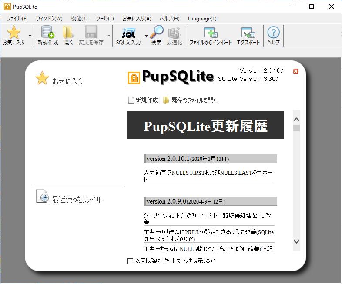
Task: Click the update history scrollbar down arrow
Action: (296, 241)
